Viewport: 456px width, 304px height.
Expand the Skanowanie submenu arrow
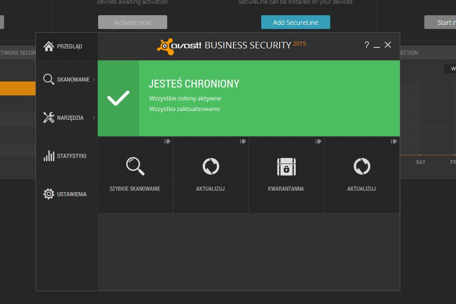94,79
